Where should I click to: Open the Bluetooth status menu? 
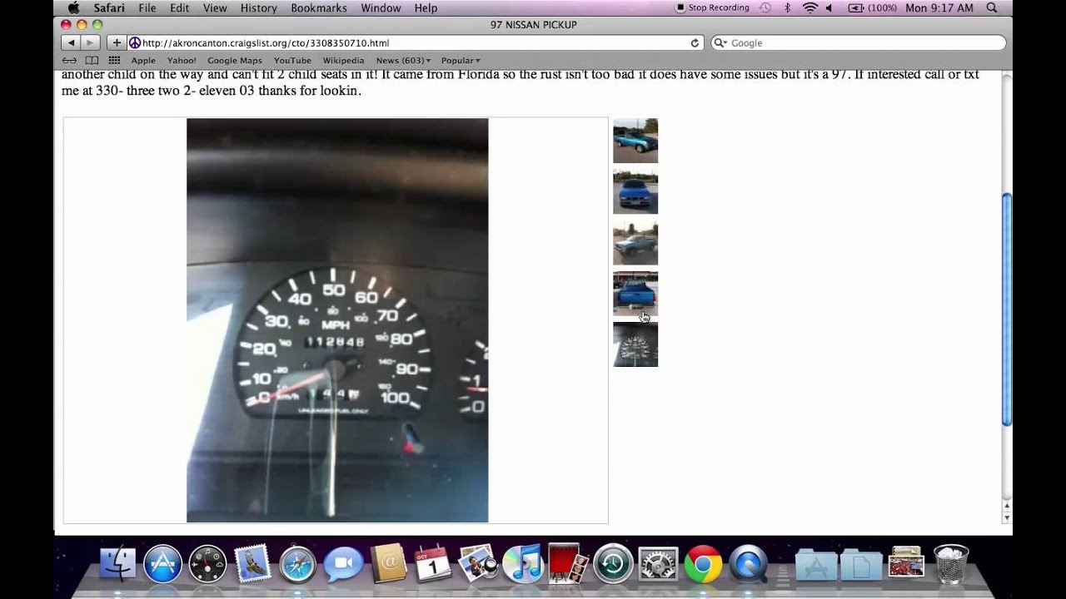tap(787, 8)
